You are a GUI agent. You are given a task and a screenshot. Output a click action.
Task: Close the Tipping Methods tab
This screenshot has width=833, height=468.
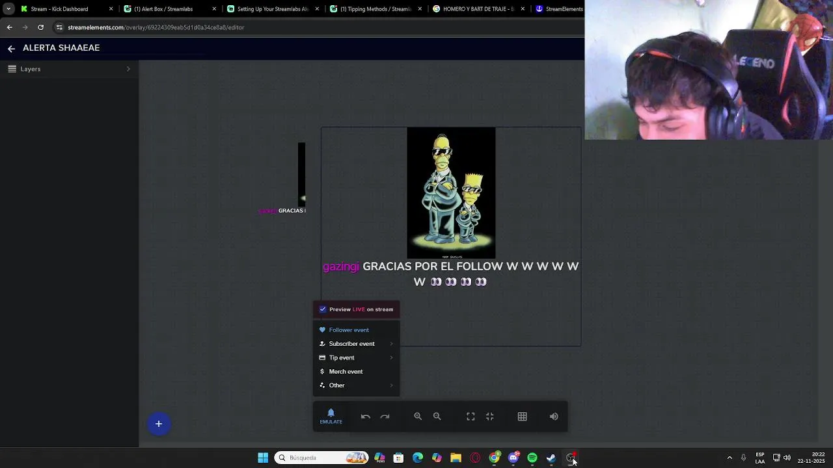(x=420, y=9)
